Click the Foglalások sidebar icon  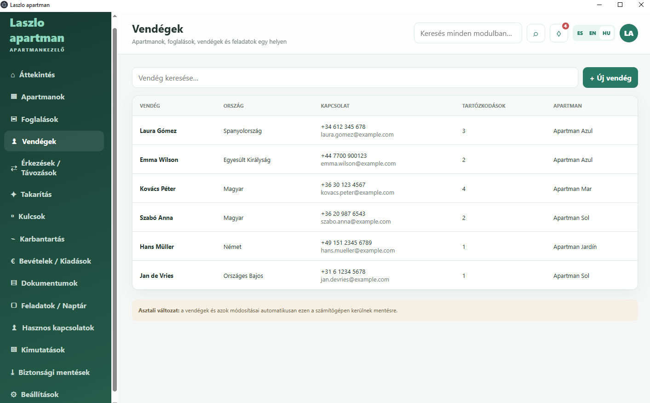click(14, 119)
